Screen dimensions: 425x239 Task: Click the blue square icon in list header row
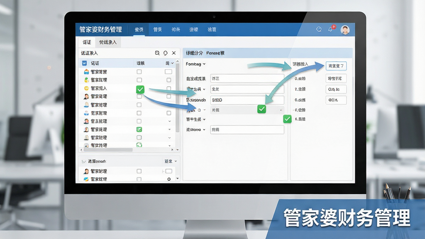point(84,63)
